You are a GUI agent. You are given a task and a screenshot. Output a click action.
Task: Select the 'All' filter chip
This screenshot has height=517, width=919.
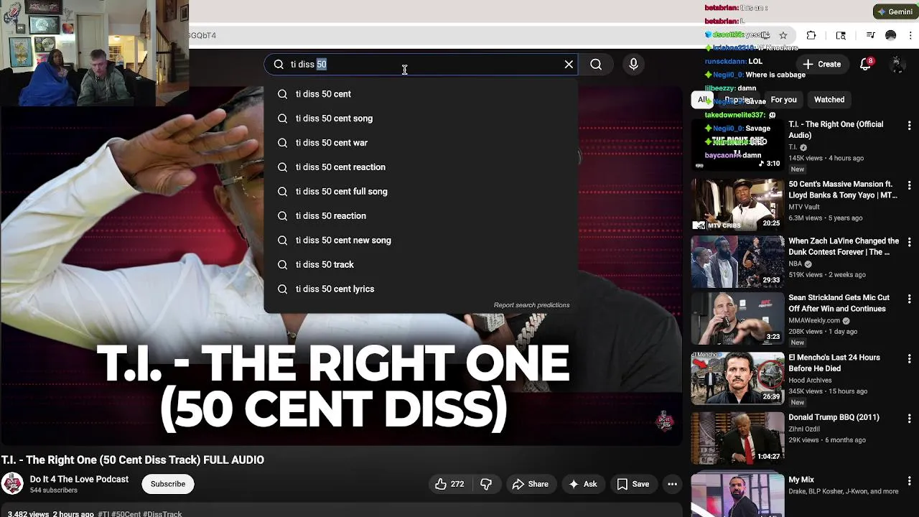click(x=702, y=100)
